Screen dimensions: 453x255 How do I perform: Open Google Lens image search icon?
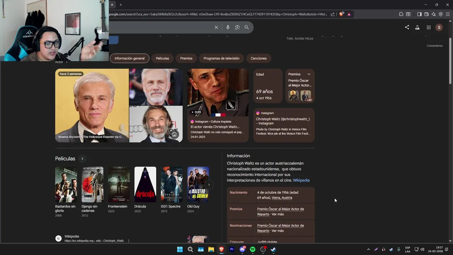[x=237, y=27]
